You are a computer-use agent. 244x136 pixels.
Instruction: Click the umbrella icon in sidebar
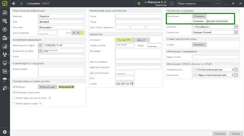tap(5, 80)
